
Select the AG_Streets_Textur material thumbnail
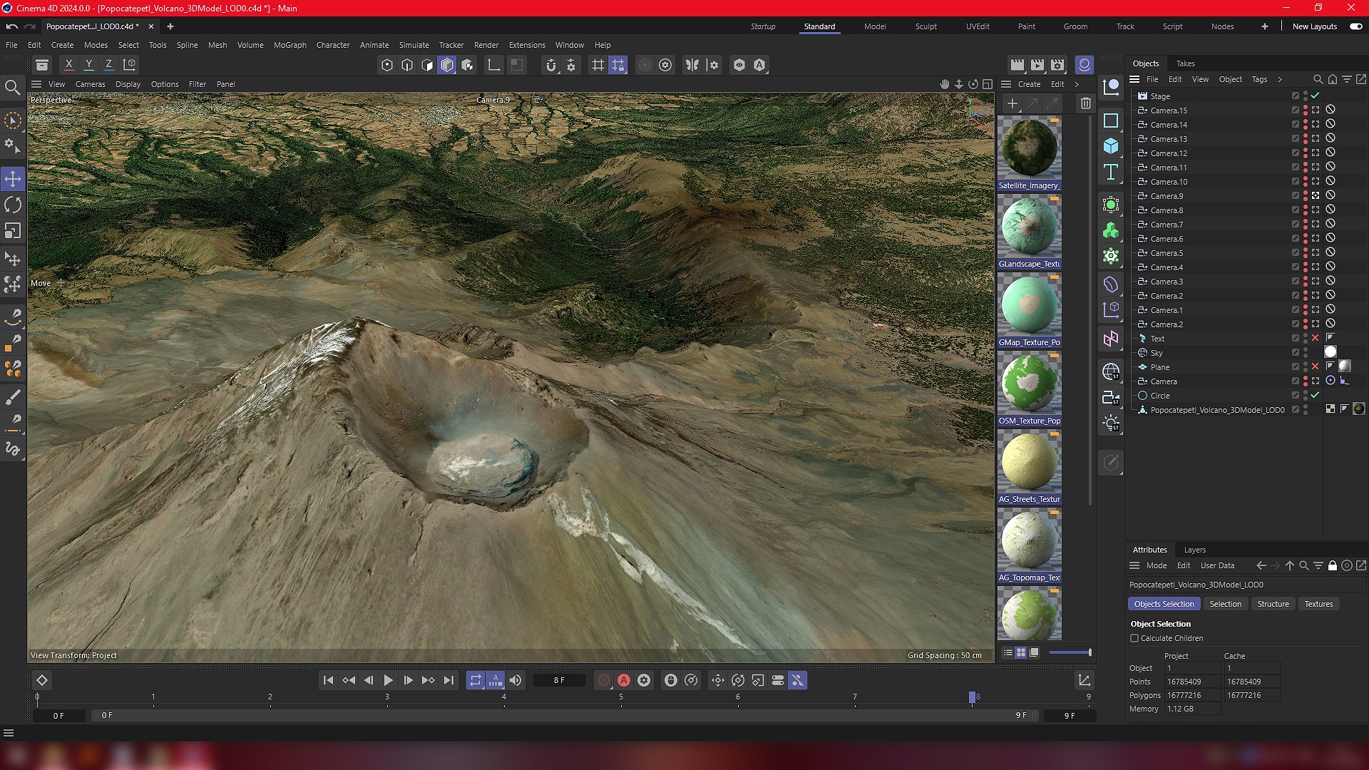pyautogui.click(x=1029, y=462)
